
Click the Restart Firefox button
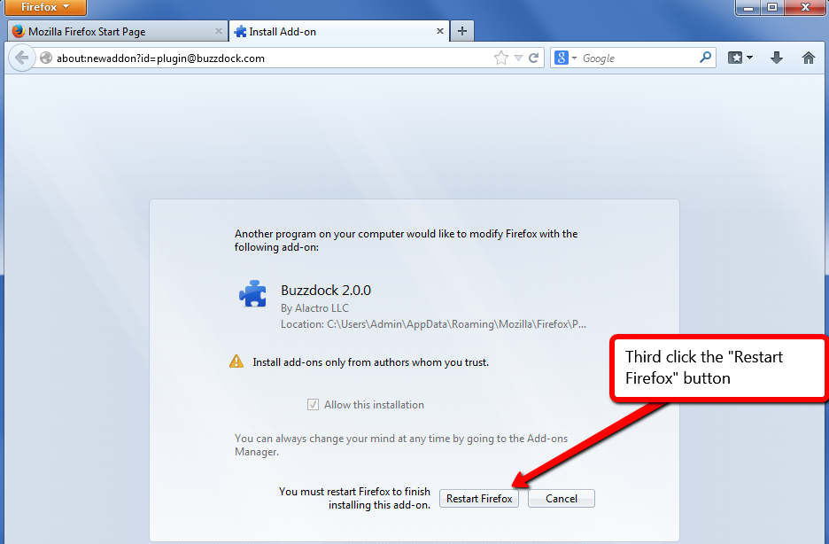pyautogui.click(x=479, y=499)
